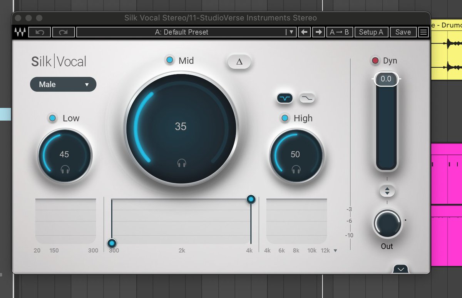Load the previous preset arrow
This screenshot has width=462, height=298.
coord(304,32)
